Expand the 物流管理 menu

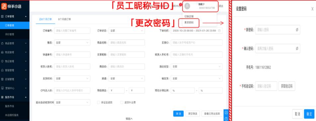click(26, 52)
